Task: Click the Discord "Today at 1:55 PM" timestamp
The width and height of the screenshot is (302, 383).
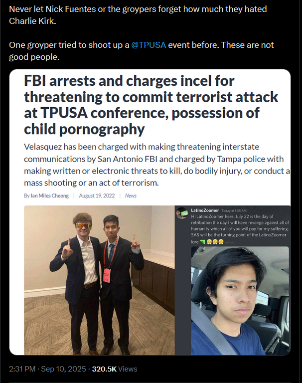Action: (x=234, y=210)
